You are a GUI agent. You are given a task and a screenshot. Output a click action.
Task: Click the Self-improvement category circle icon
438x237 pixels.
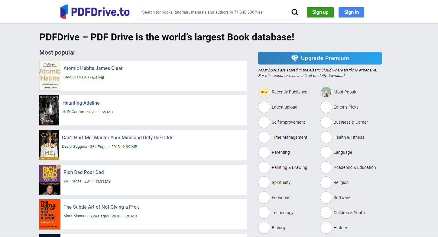coord(264,122)
